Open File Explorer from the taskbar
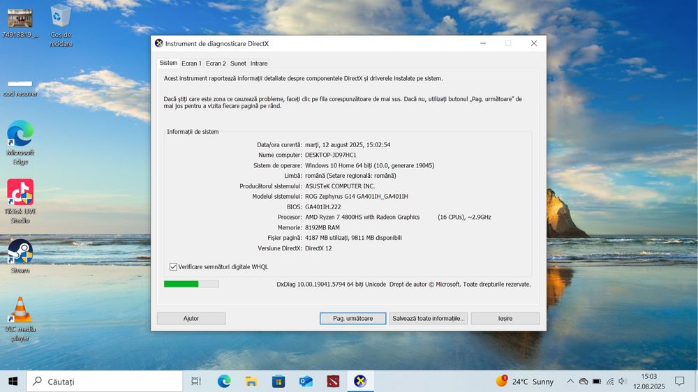Screen dimensions: 698x392 click(251, 382)
